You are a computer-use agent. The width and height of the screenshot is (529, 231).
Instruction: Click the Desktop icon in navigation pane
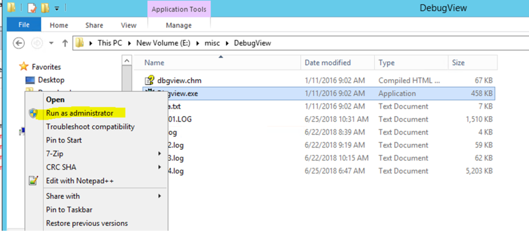30,80
